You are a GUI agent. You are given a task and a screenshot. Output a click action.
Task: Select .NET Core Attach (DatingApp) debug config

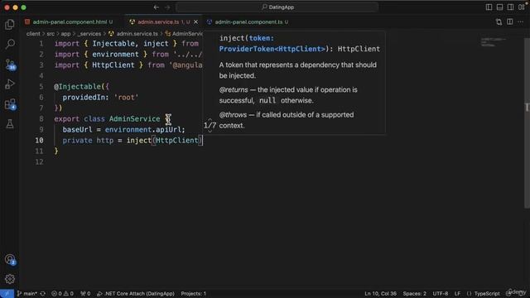(136, 294)
